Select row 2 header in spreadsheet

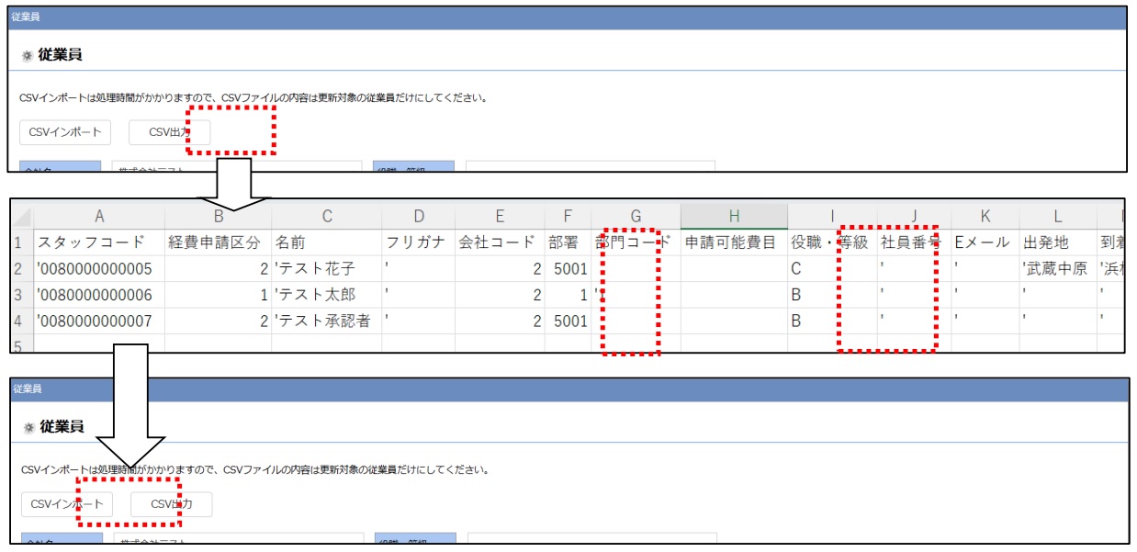(x=21, y=269)
